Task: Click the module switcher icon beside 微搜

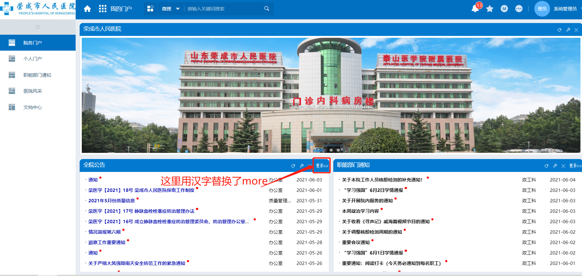Action: pyautogui.click(x=150, y=9)
